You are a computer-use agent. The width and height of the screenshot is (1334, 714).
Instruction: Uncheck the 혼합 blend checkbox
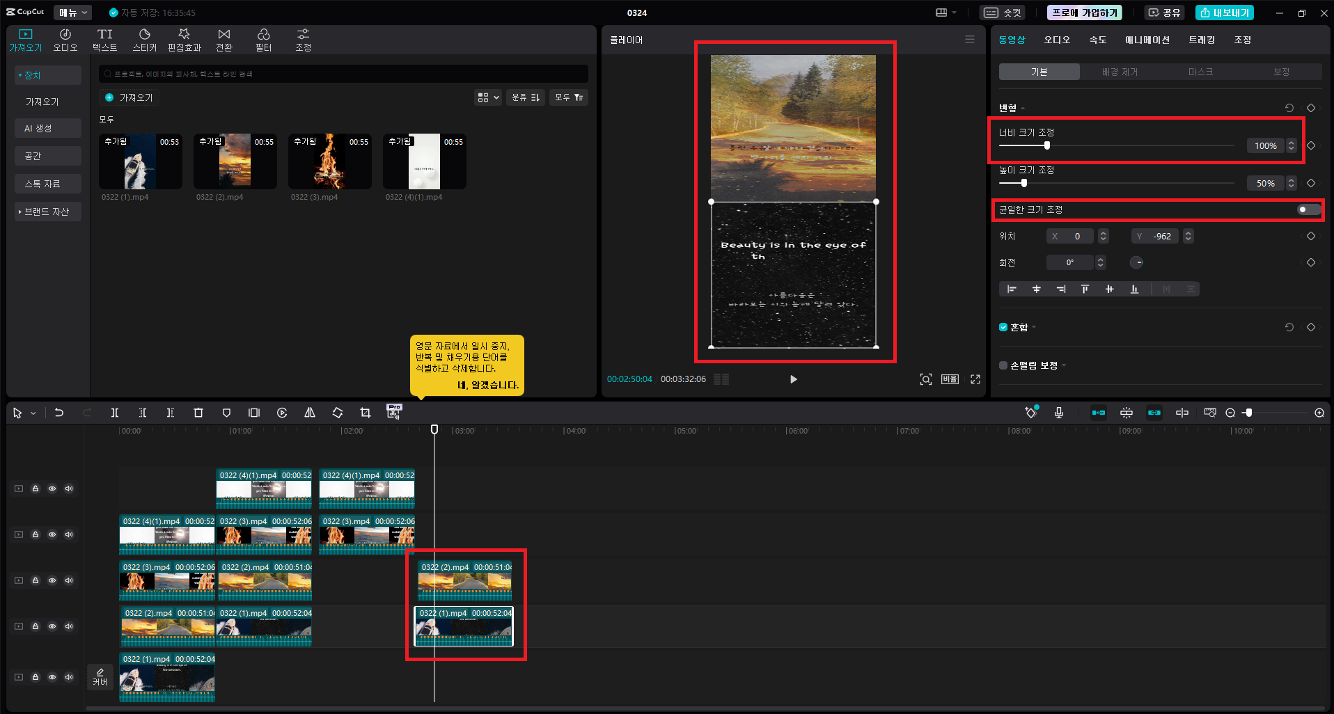(1003, 327)
